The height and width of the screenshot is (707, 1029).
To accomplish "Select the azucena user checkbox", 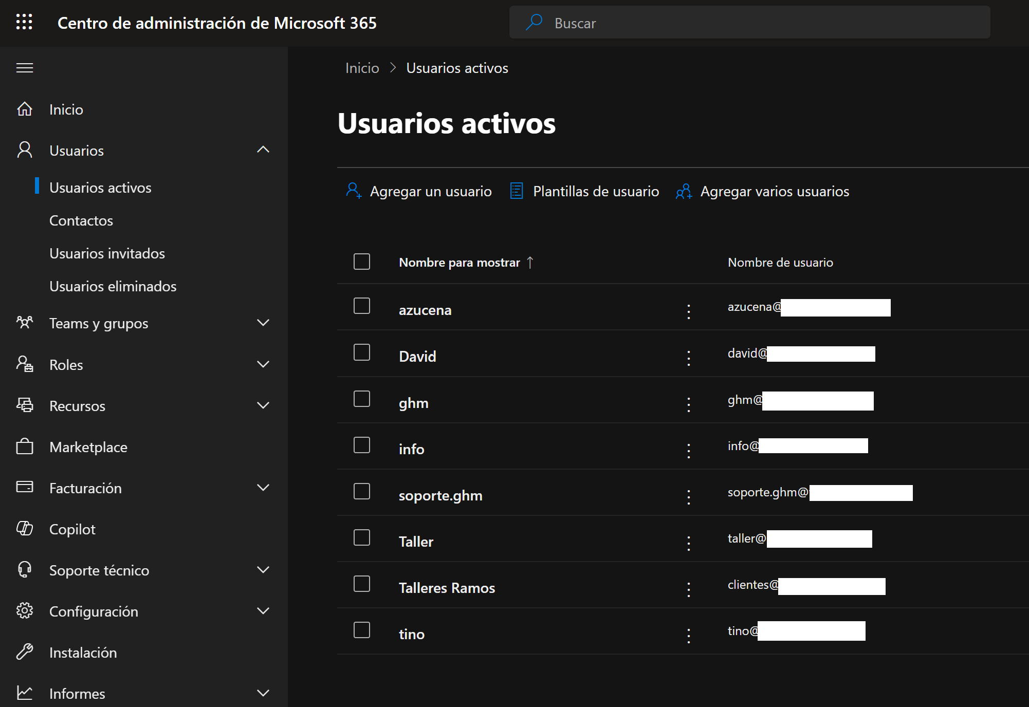I will click(362, 306).
